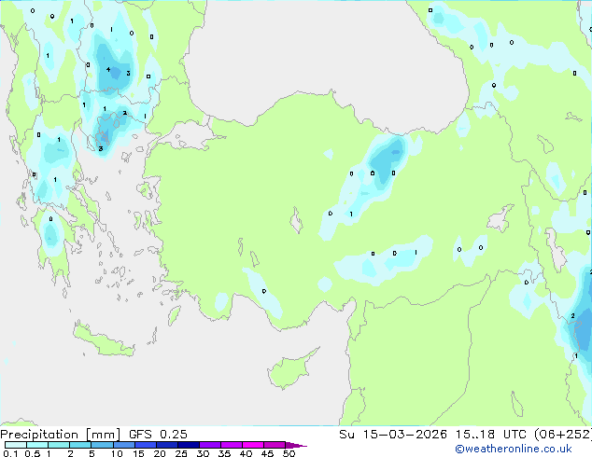
Task: Click the "15..18 UTC" time range text
Action: [490, 435]
